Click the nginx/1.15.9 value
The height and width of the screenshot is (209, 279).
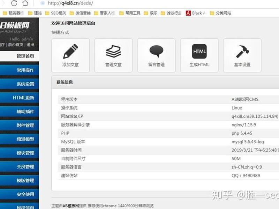coord(243,125)
